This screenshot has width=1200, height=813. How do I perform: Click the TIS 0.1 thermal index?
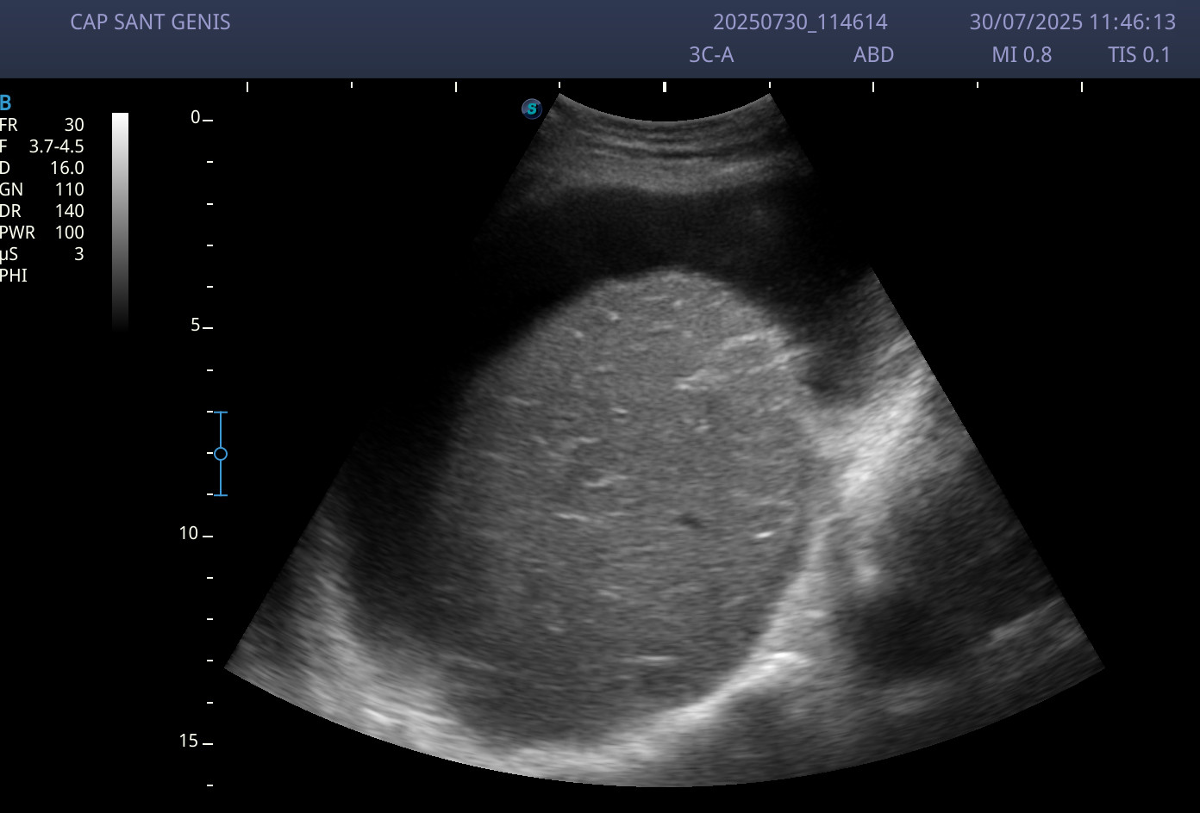(1139, 55)
